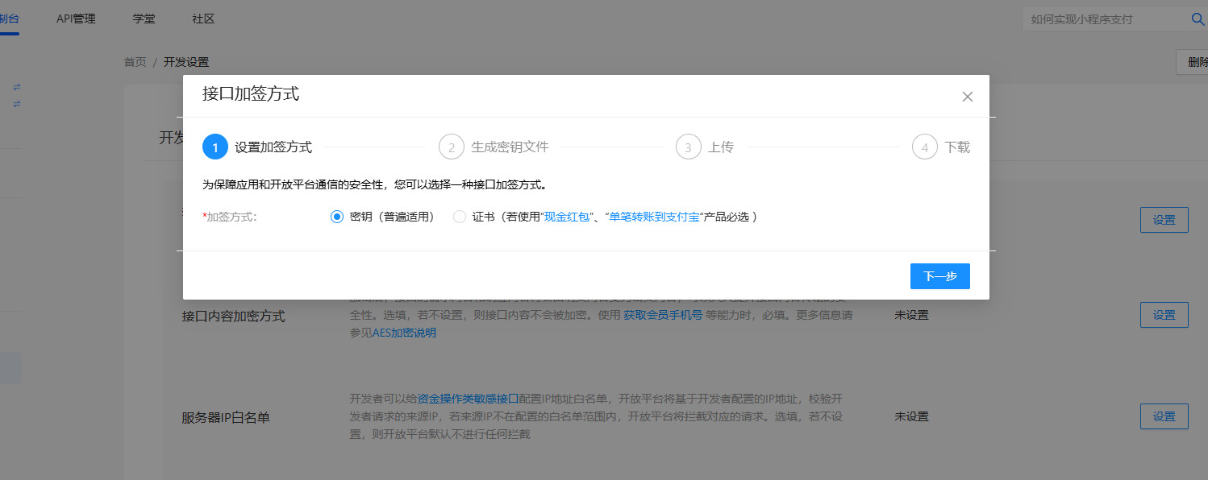1208x480 pixels.
Task: Click step 3 circle 上传
Action: click(688, 147)
